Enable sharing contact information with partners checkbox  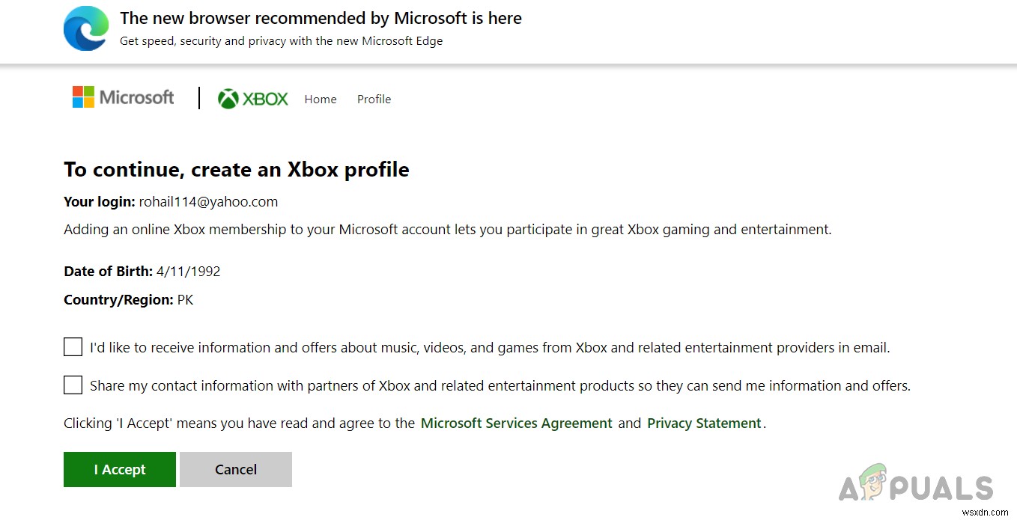tap(73, 385)
